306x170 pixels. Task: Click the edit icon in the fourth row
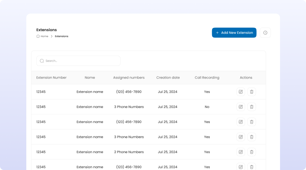pos(241,137)
